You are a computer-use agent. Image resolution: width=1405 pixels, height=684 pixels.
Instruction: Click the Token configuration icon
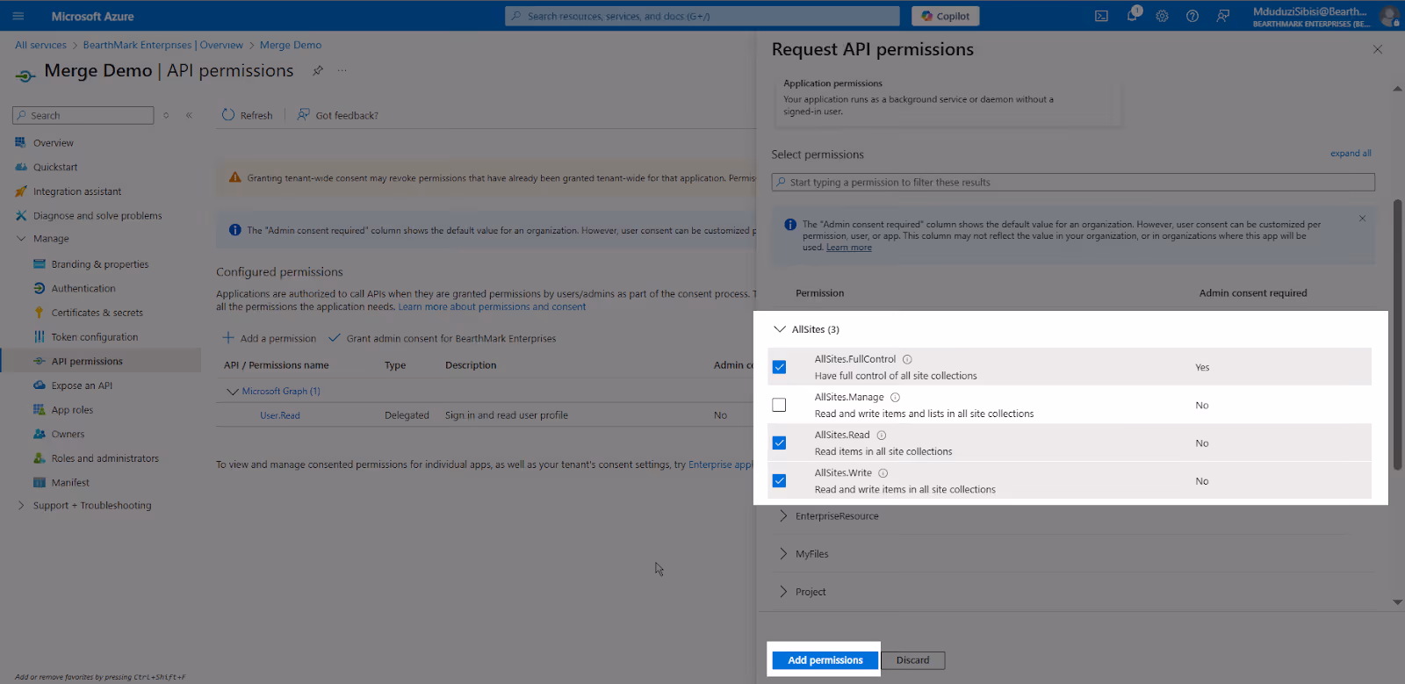click(39, 336)
